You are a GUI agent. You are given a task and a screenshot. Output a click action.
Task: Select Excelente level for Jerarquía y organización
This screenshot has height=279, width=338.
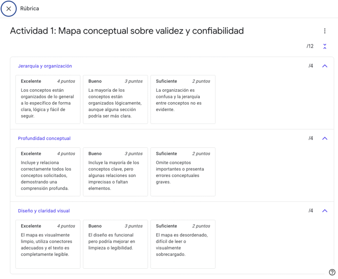coord(48,99)
